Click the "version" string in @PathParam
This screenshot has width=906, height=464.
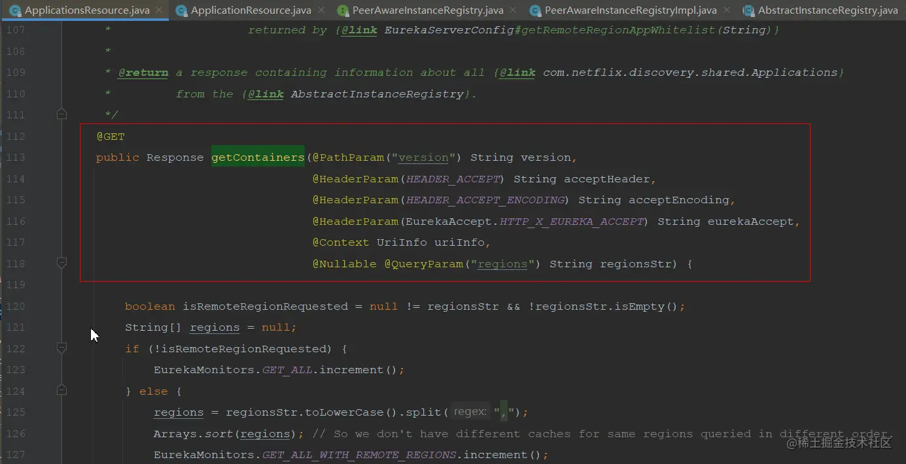click(x=424, y=157)
